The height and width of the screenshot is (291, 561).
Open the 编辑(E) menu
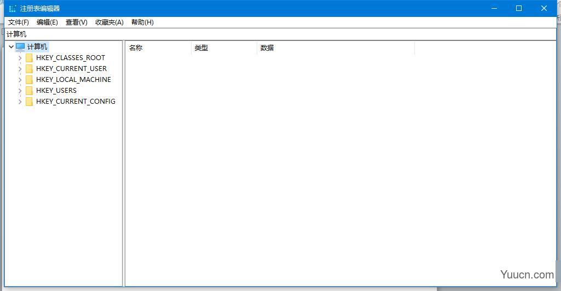(47, 22)
